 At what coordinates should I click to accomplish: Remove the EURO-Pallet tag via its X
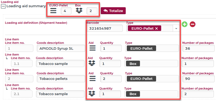156,29
